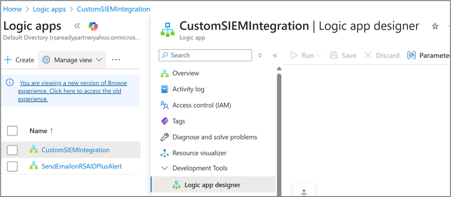The height and width of the screenshot is (197, 451).
Task: Favorite the logic app with star icon
Action: click(x=434, y=27)
